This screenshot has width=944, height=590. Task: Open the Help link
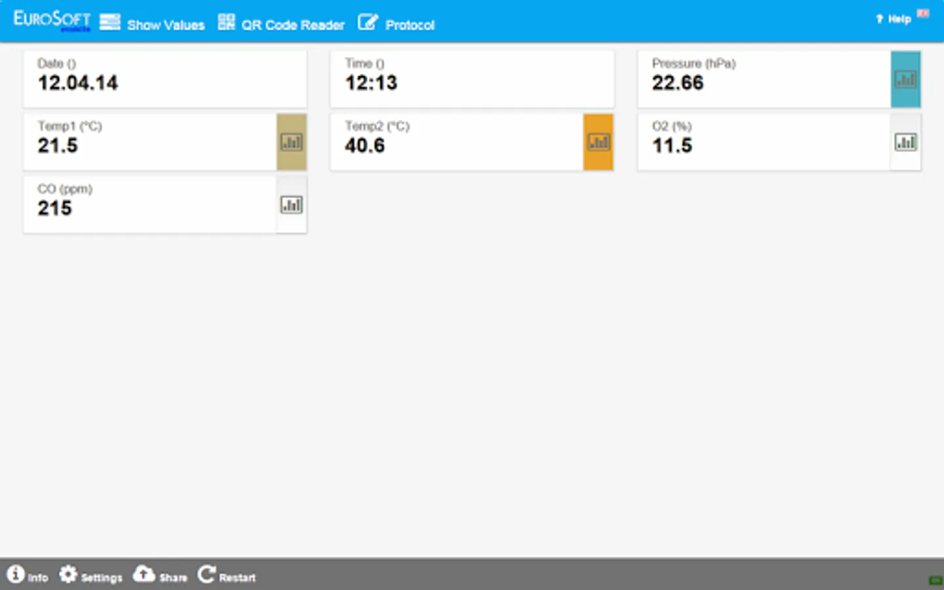coord(894,19)
